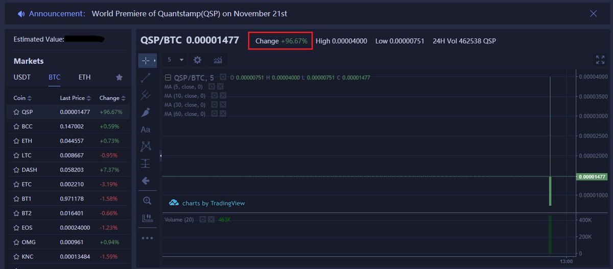Open the charts by TradingView link
The image size is (613, 269).
coord(207,203)
